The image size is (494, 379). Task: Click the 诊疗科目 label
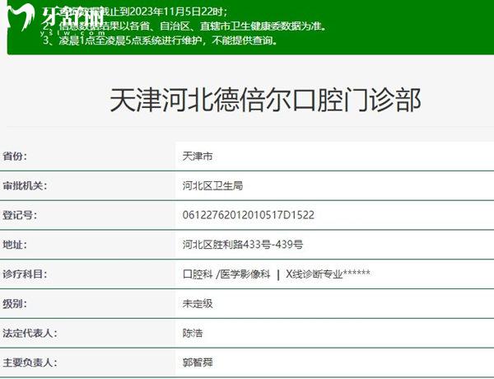25,274
